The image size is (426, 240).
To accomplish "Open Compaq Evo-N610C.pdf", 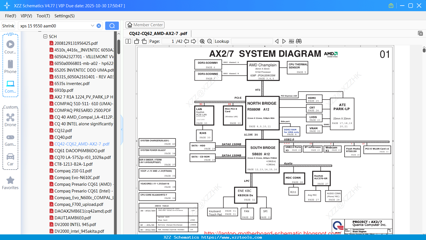I will coord(77,177).
